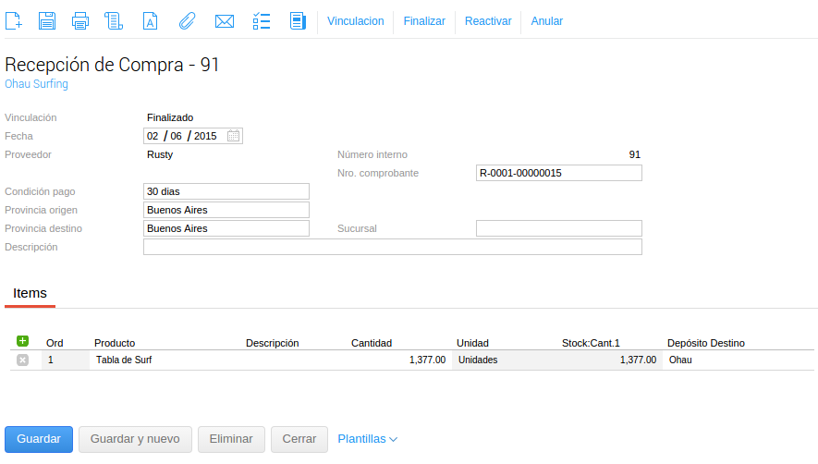The width and height of the screenshot is (818, 464).
Task: Click the Rusty proveedor value
Action: click(160, 154)
